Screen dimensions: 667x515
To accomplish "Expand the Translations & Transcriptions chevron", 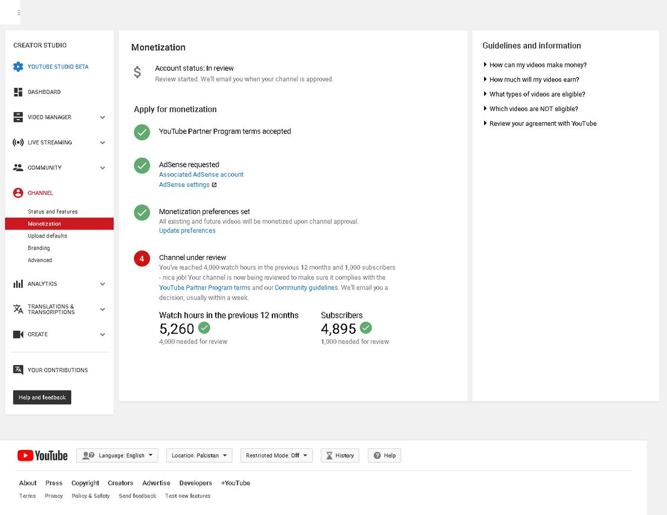I will pyautogui.click(x=102, y=309).
